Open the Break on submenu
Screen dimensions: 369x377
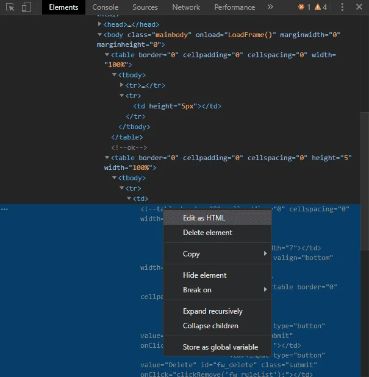coord(217,290)
